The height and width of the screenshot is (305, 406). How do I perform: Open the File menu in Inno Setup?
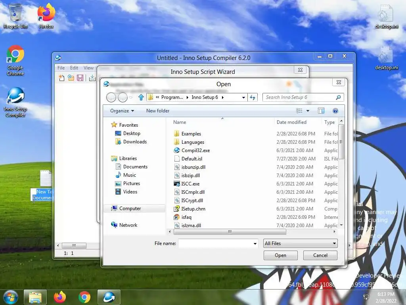(61, 68)
